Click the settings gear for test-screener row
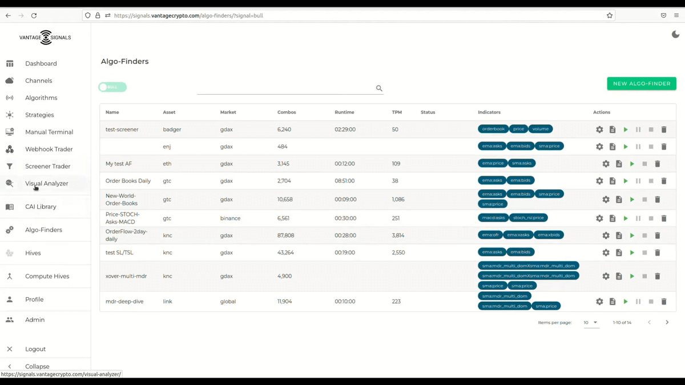 coord(599,129)
